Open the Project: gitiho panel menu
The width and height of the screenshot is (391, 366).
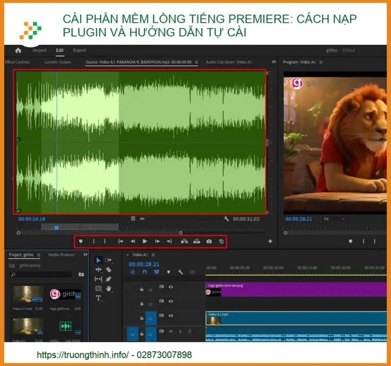tap(39, 255)
